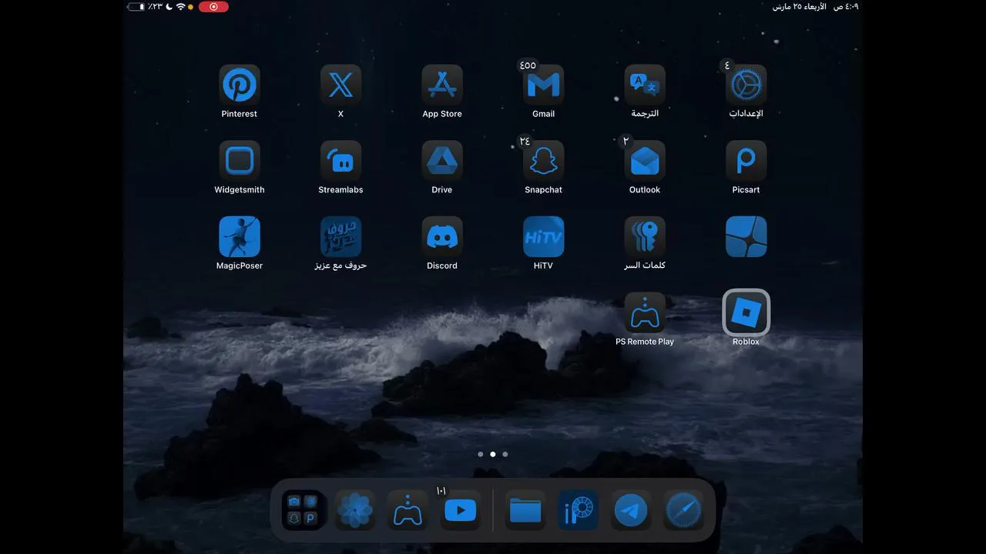This screenshot has height=554, width=986.
Task: Launch the Streamlabs app
Action: (340, 161)
